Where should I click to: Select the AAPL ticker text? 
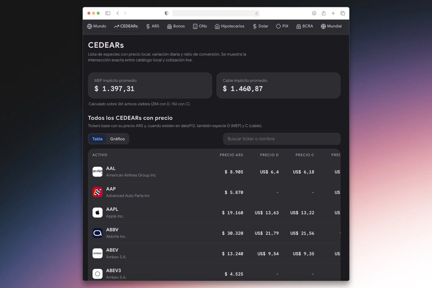112,209
